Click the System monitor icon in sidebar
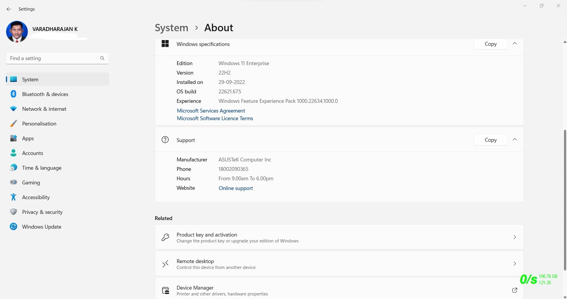The height and width of the screenshot is (299, 567). pos(14,80)
